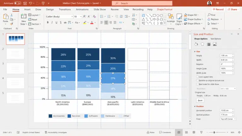Click the Record button
The image size is (242, 136).
(x=218, y=9)
